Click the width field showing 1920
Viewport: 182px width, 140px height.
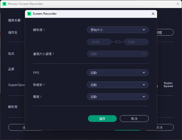(x=99, y=42)
